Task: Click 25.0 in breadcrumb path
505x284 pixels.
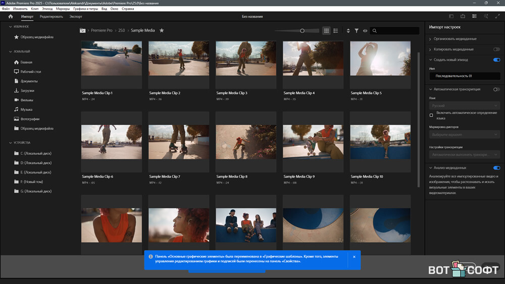Action: tap(121, 30)
